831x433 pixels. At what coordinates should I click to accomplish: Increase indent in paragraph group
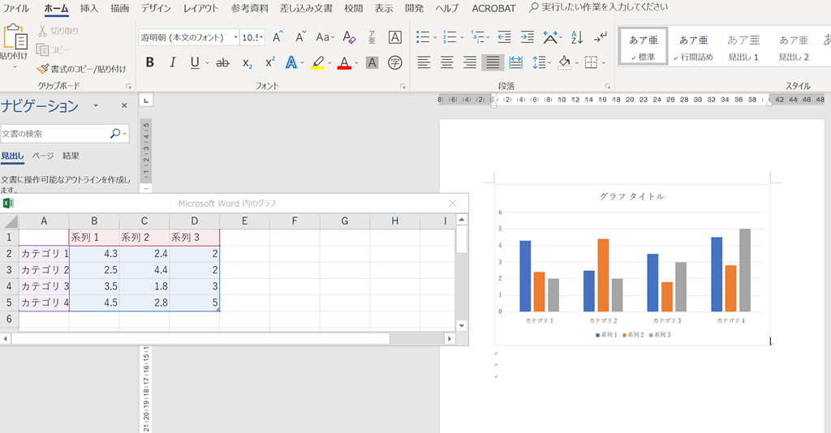tap(527, 37)
